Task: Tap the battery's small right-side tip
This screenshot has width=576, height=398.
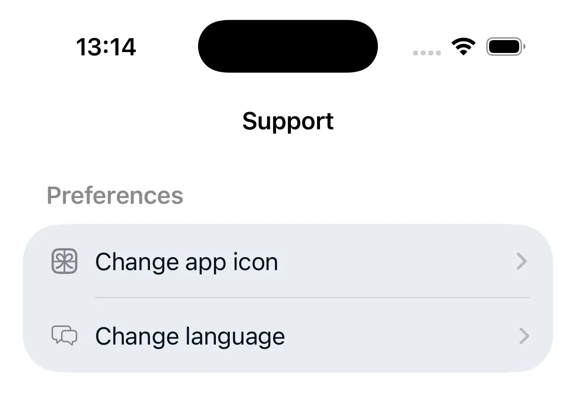Action: tap(525, 47)
